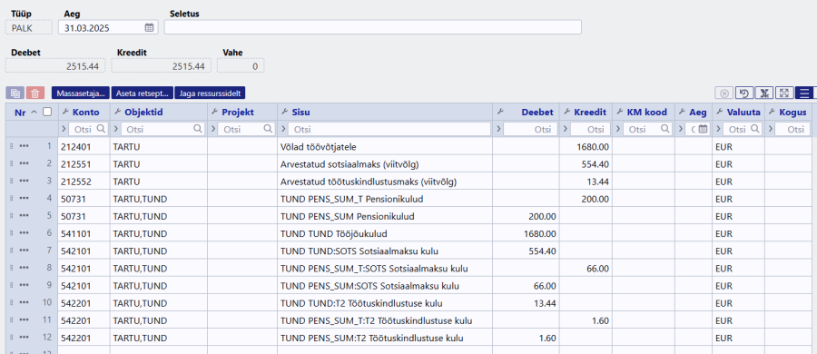The width and height of the screenshot is (817, 354).
Task: Open the calendar picker in Aeg field
Action: tap(149, 27)
